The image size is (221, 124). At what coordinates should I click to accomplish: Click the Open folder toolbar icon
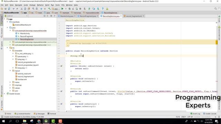click(2, 9)
